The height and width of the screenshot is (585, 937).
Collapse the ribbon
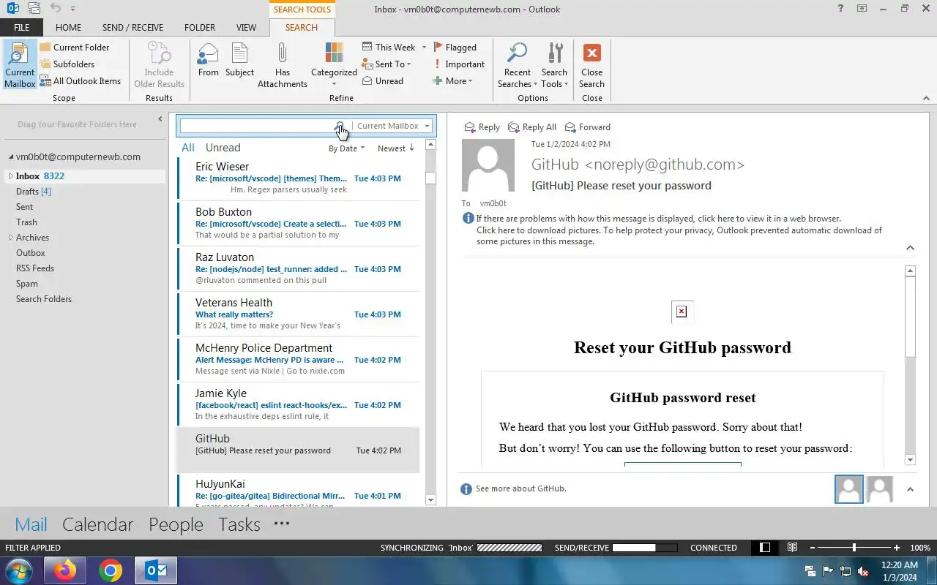[926, 98]
